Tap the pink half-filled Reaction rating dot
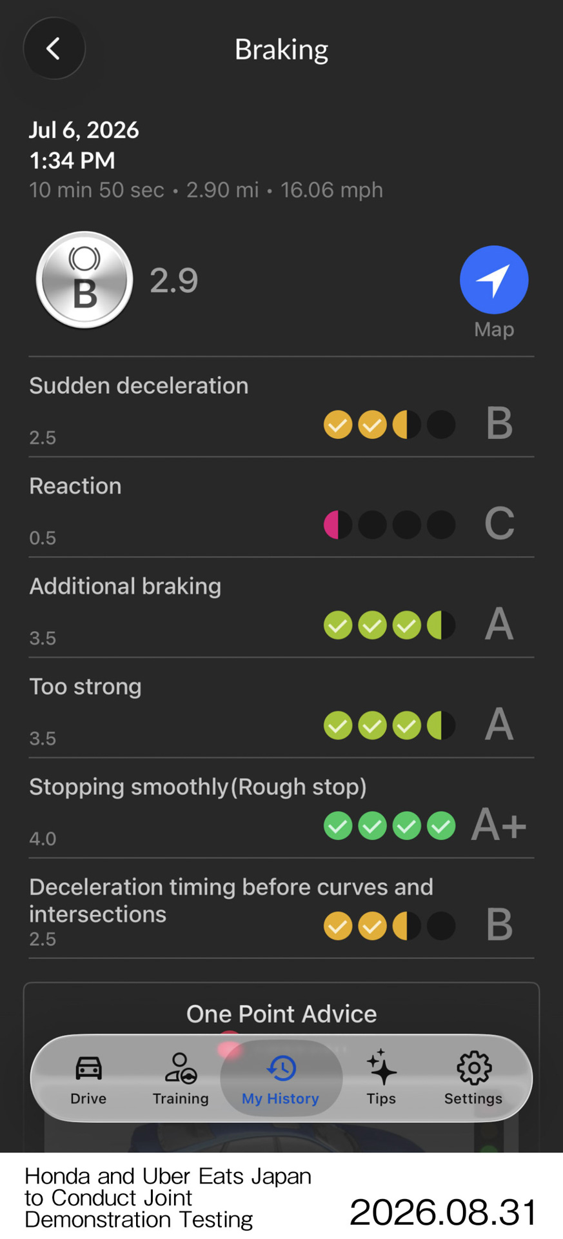 (338, 525)
